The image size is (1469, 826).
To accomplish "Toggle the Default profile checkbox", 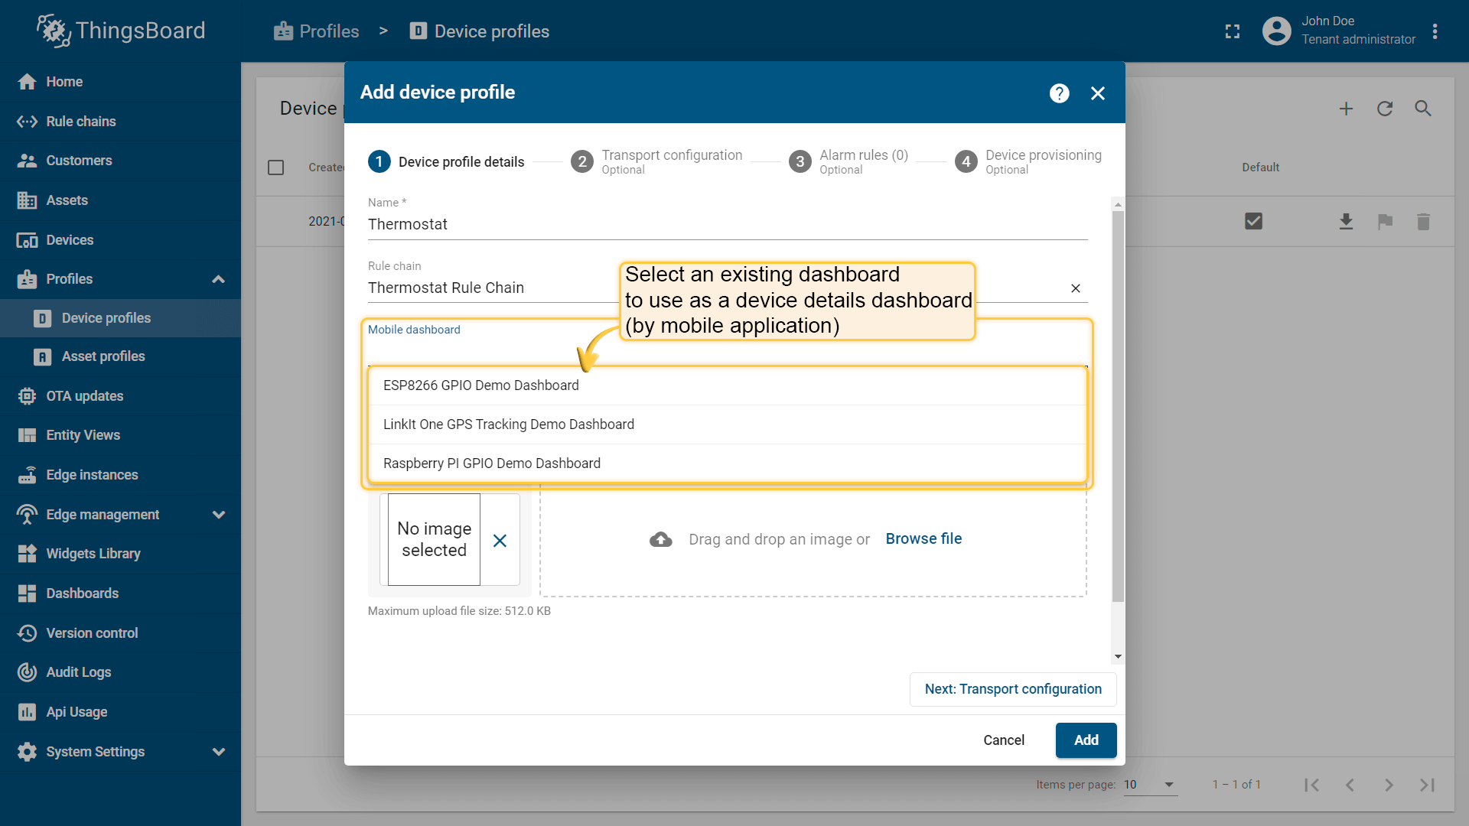I will 1253,222.
